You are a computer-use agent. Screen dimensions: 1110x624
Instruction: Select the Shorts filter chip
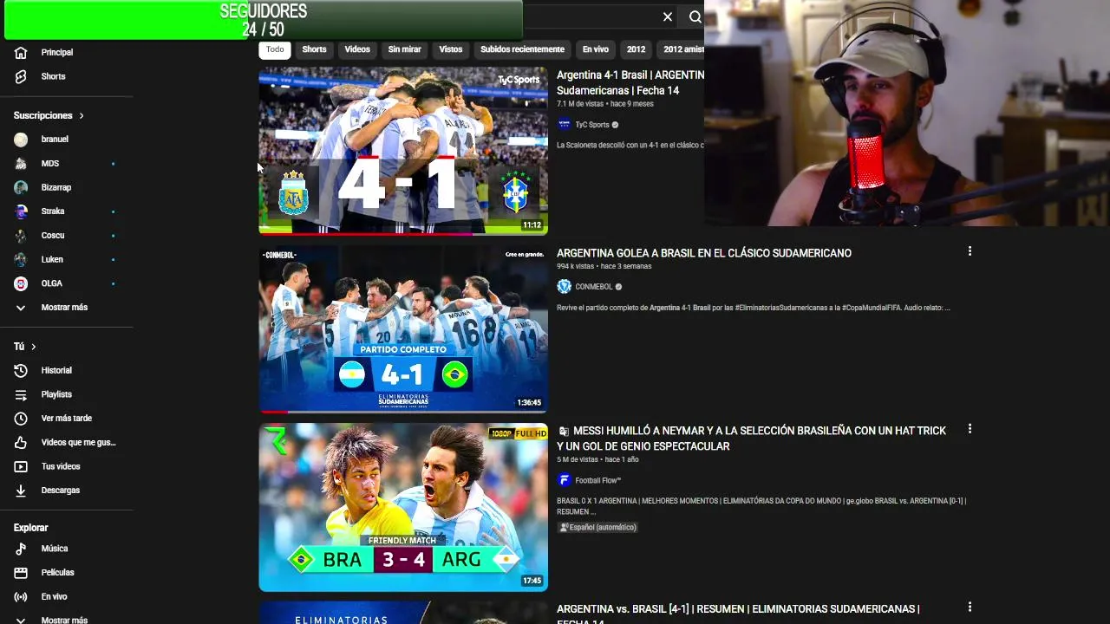click(314, 49)
